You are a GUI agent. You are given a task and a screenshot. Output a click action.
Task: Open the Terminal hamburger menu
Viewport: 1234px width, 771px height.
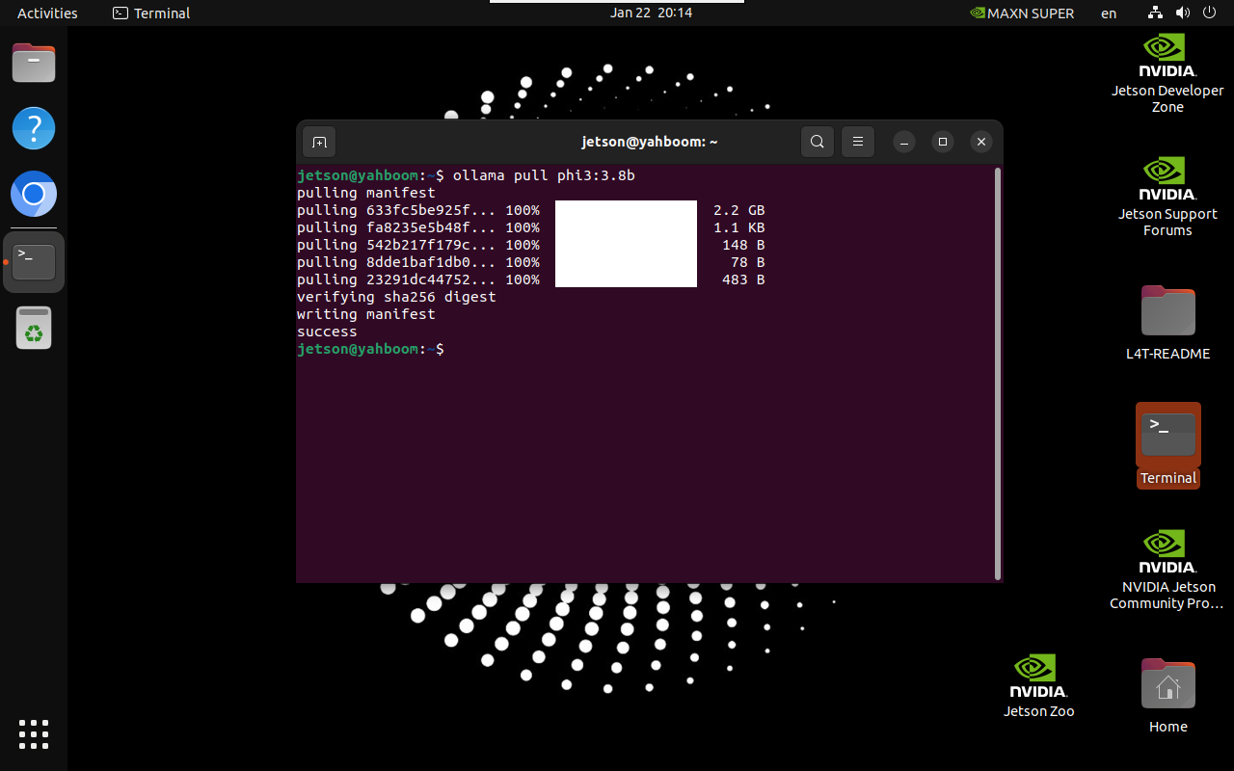click(857, 142)
